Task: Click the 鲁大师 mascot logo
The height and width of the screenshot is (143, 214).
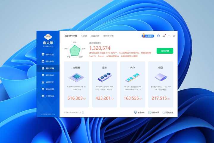Action: click(48, 37)
